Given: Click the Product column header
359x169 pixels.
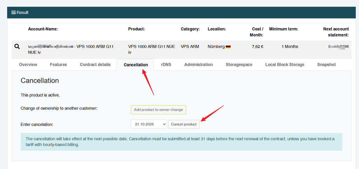Looking at the screenshot, I should click(137, 29).
